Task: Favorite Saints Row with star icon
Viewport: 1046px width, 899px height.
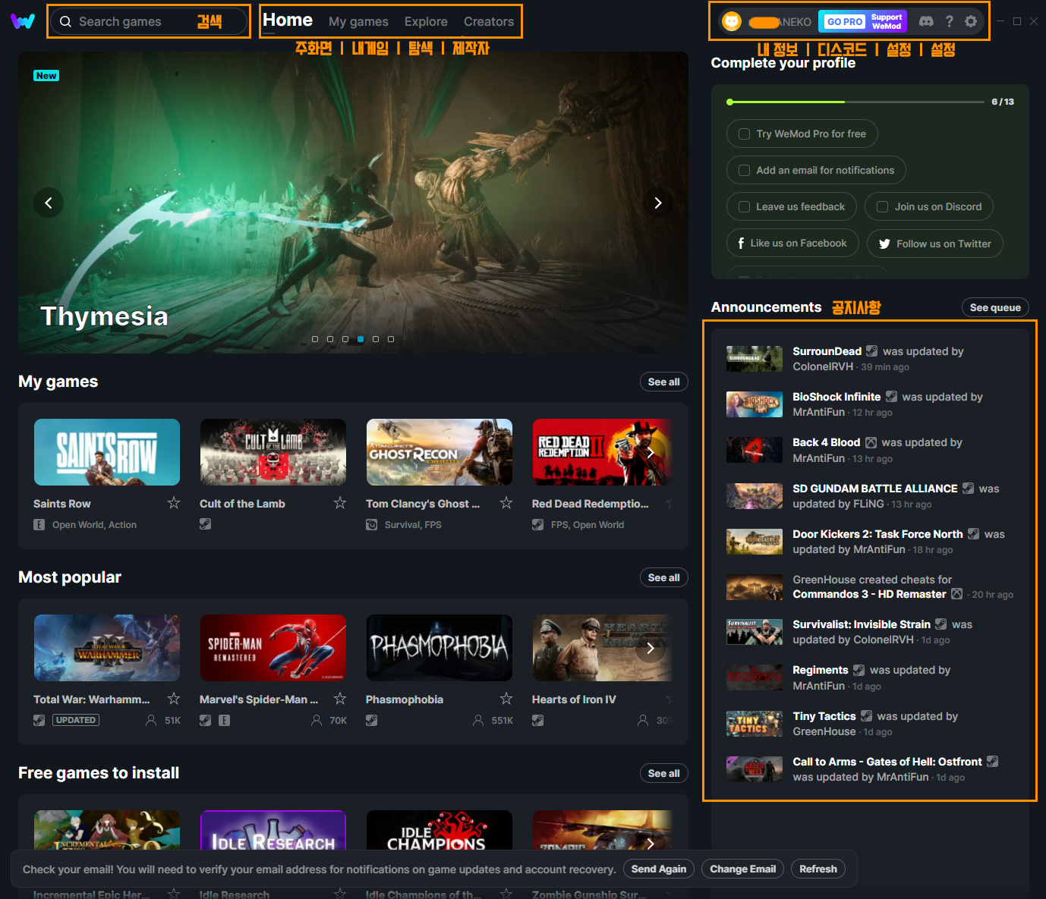Action: [x=174, y=503]
